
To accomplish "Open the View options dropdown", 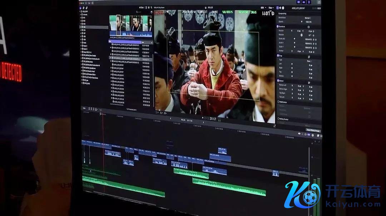I will [x=271, y=7].
